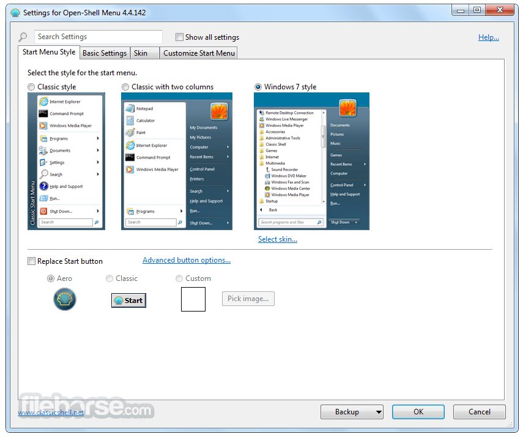The image size is (523, 437).
Task: Open the Basic Settings tab
Action: point(105,53)
